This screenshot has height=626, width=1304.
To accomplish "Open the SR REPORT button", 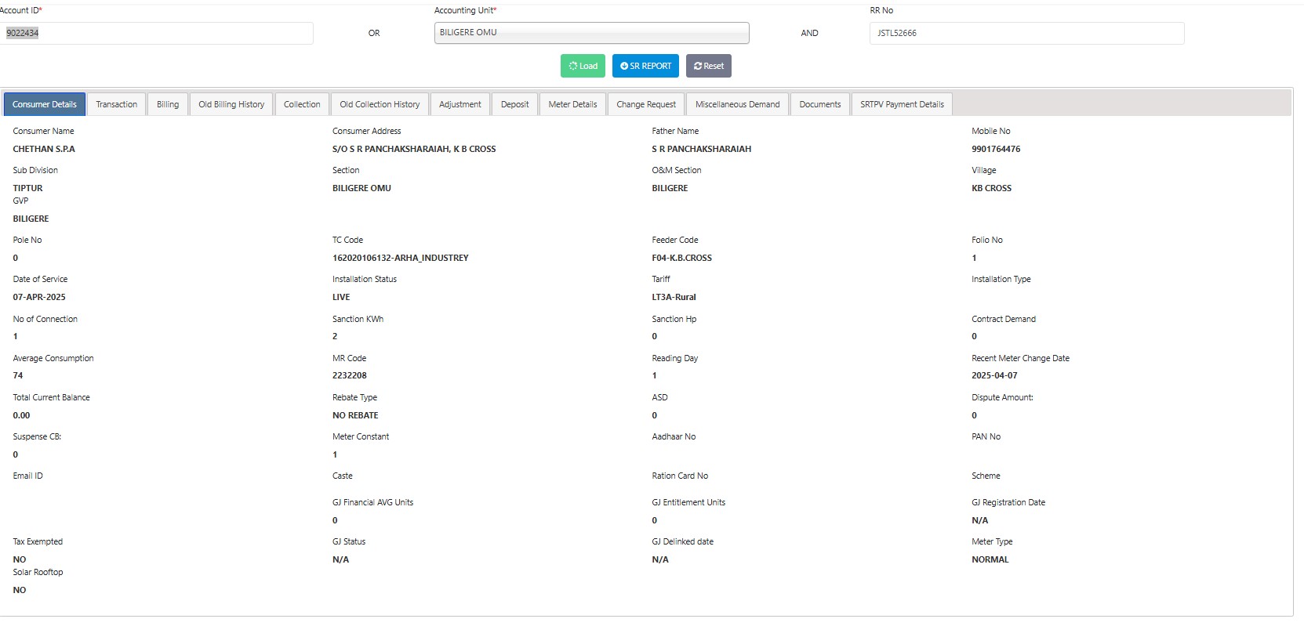I will (645, 66).
